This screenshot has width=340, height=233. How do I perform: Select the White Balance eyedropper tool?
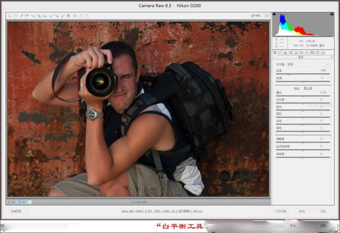coord(21,16)
